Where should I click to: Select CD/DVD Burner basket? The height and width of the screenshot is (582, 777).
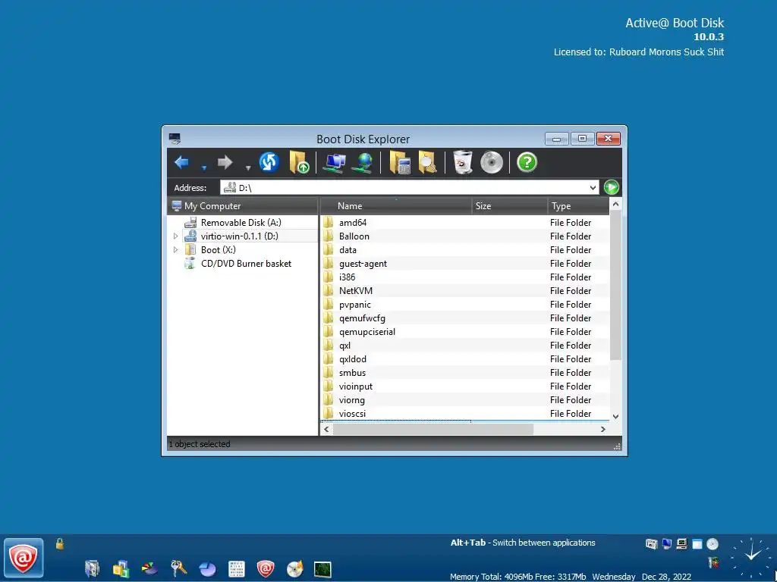coord(246,264)
